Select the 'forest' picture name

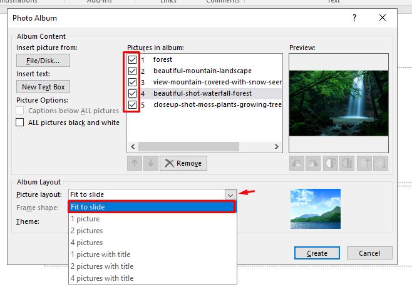click(163, 59)
